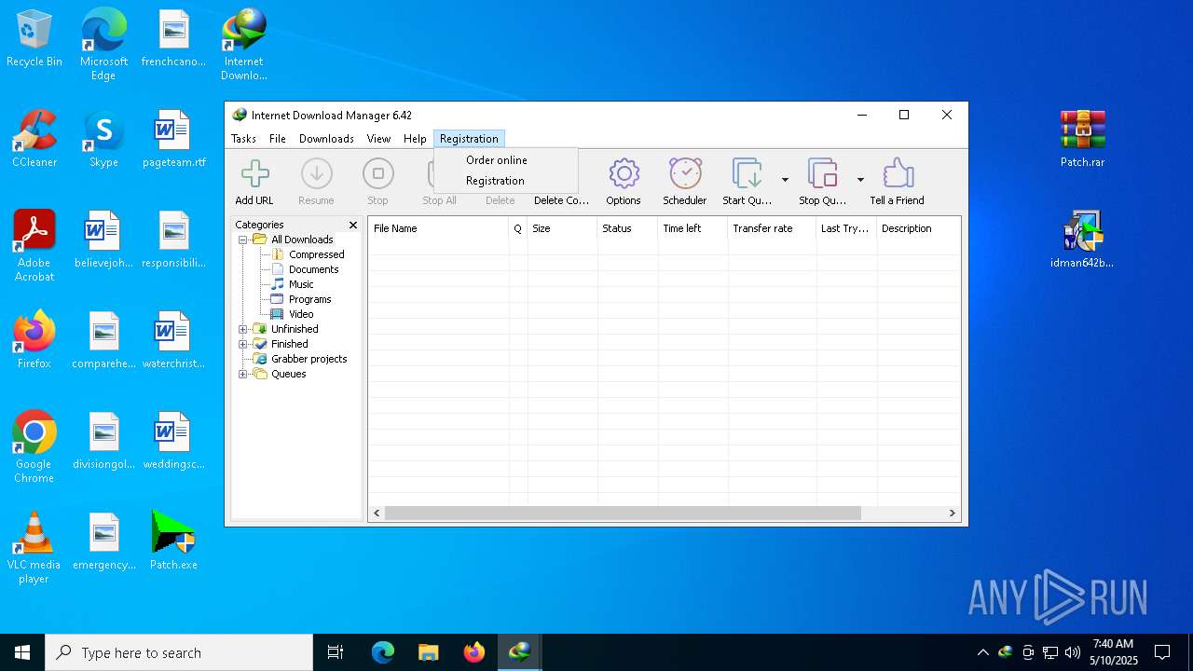
Task: Select Internet Download Manager desktop shortcut
Action: [x=243, y=45]
